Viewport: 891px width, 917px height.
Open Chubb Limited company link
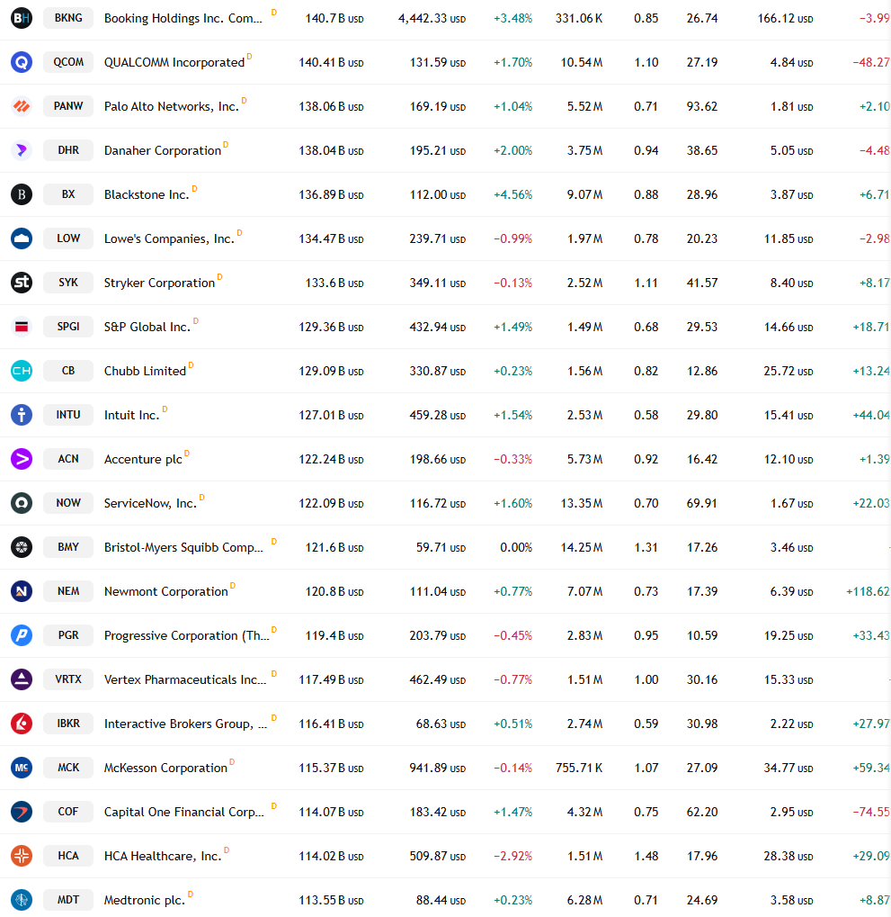(x=145, y=372)
